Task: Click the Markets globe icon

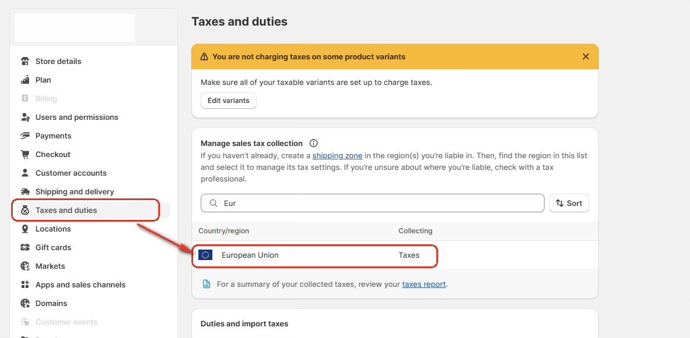Action: coord(25,266)
